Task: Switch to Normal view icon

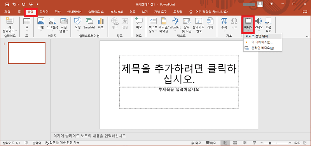Action: point(225,143)
